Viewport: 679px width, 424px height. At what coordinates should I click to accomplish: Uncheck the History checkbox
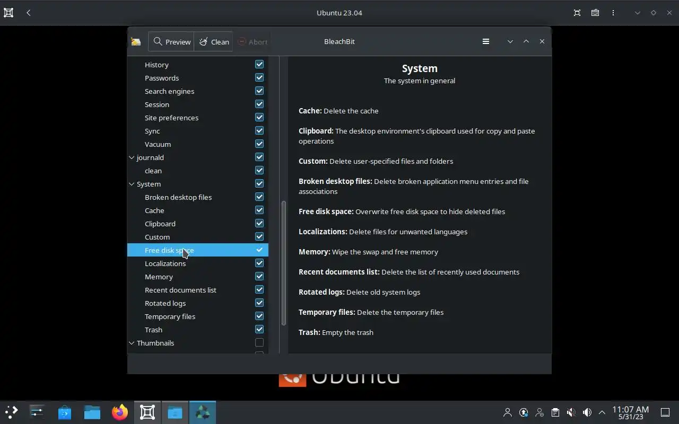(x=259, y=64)
